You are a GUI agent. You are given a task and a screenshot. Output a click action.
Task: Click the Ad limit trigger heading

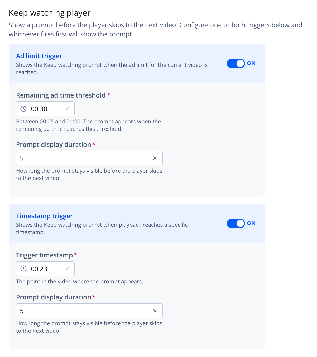tap(39, 56)
